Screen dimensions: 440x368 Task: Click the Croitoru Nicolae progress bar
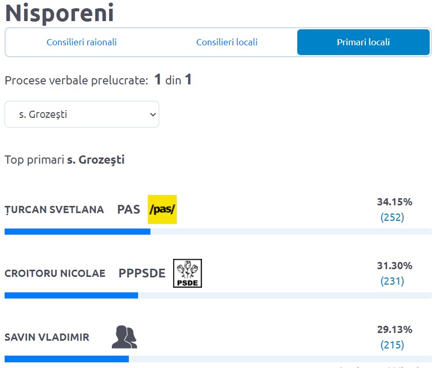(x=218, y=295)
